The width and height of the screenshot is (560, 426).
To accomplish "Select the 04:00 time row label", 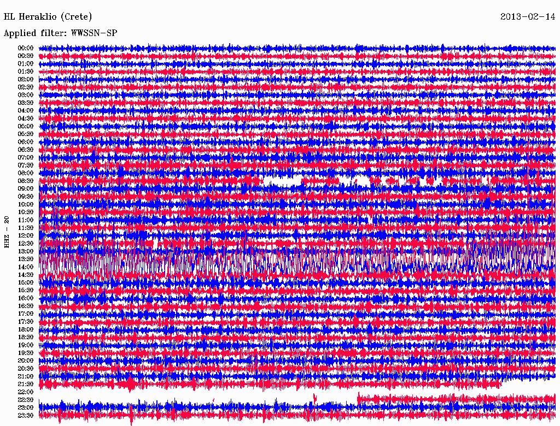I will (x=26, y=111).
